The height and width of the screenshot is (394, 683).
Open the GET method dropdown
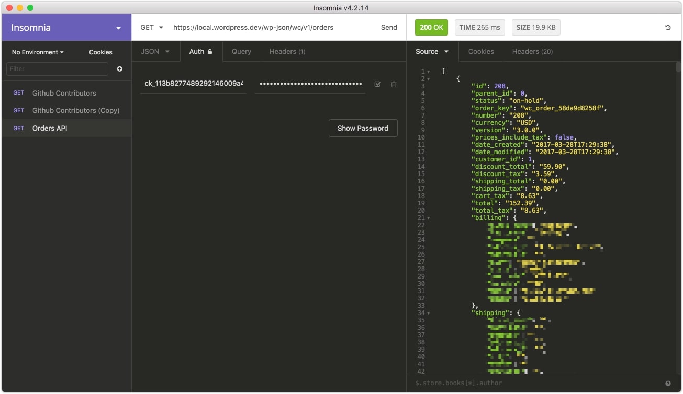[x=152, y=27]
